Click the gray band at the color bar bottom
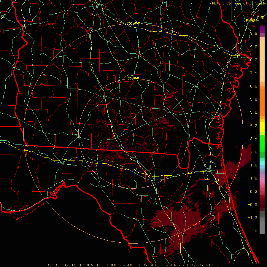The width and height of the screenshot is (267, 267). [x=262, y=227]
